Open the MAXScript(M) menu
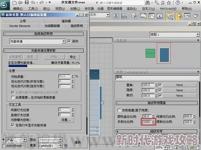201x150 pixels. 168,9
